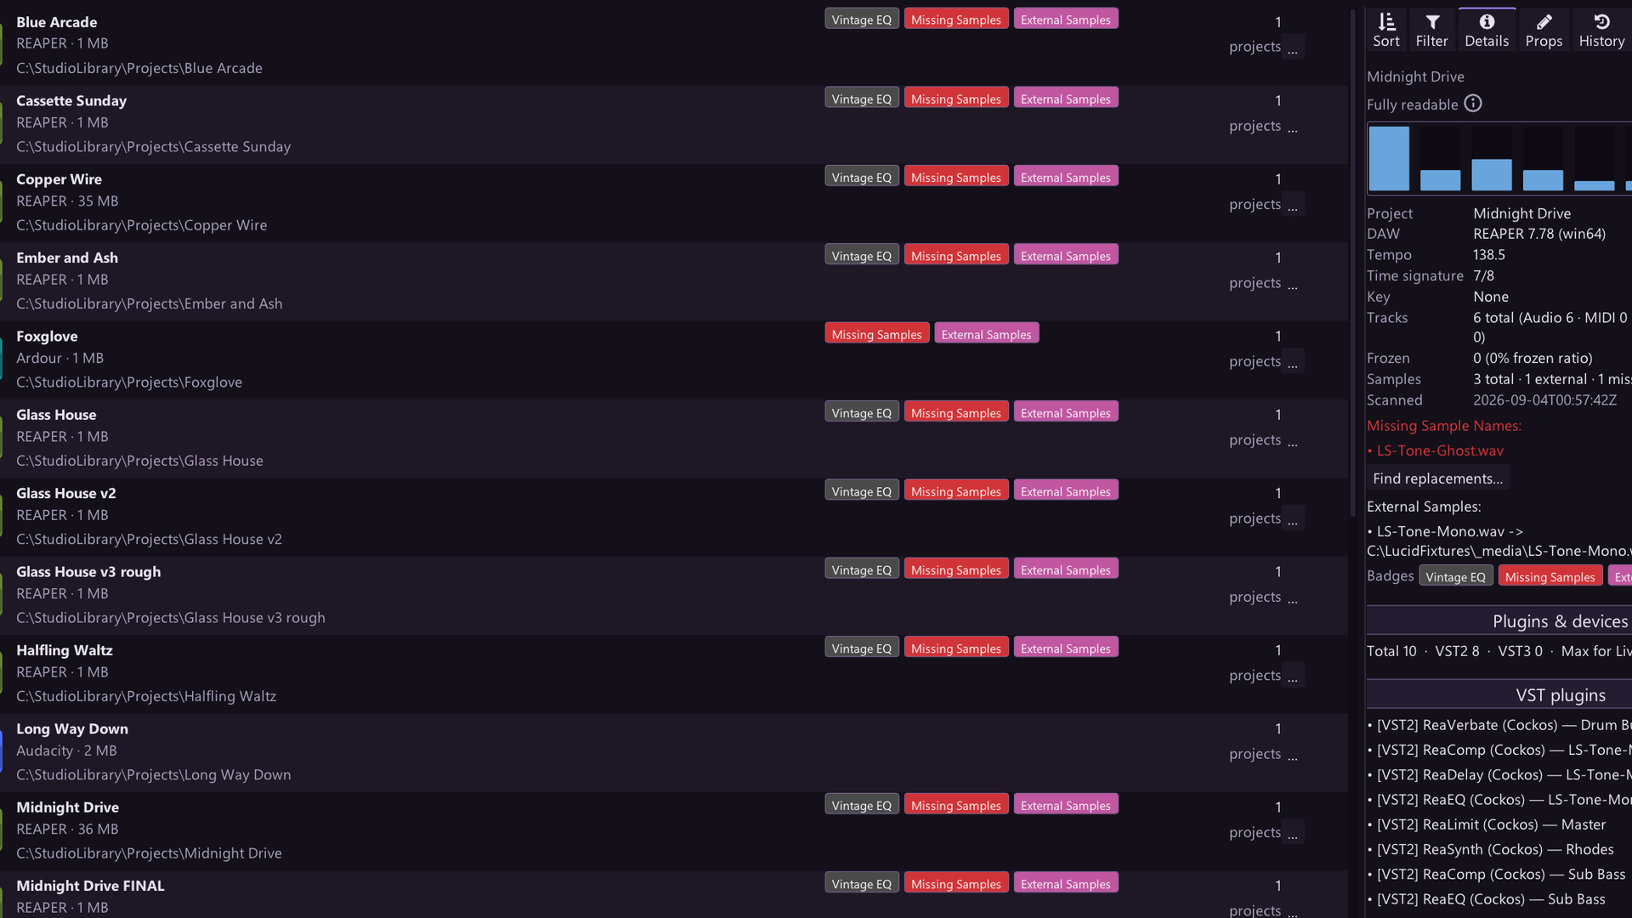This screenshot has width=1632, height=918.
Task: Click Missing Samples badge on Foxglove
Action: [876, 334]
